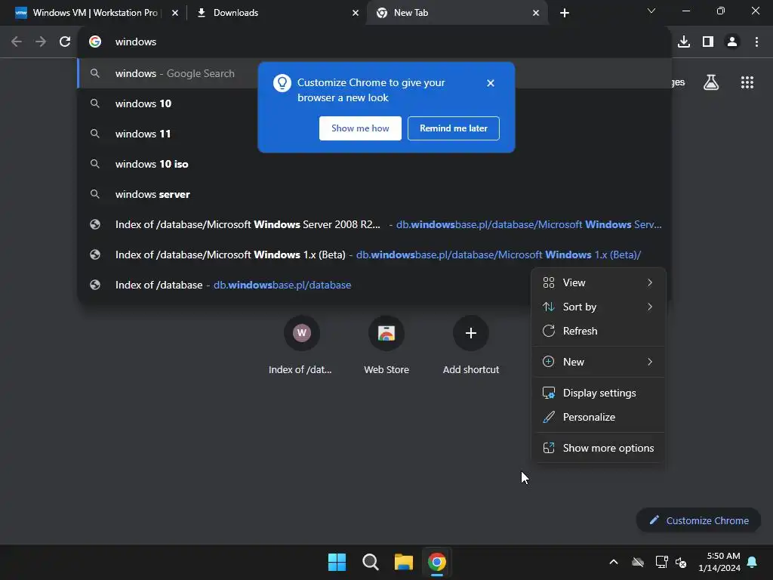Click the cloud sync tray icon
This screenshot has height=580, width=773.
638,562
